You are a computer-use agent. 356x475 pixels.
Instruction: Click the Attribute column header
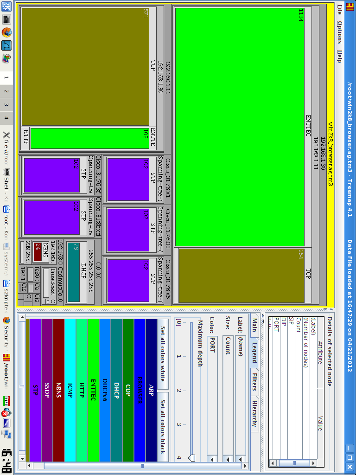point(320,352)
